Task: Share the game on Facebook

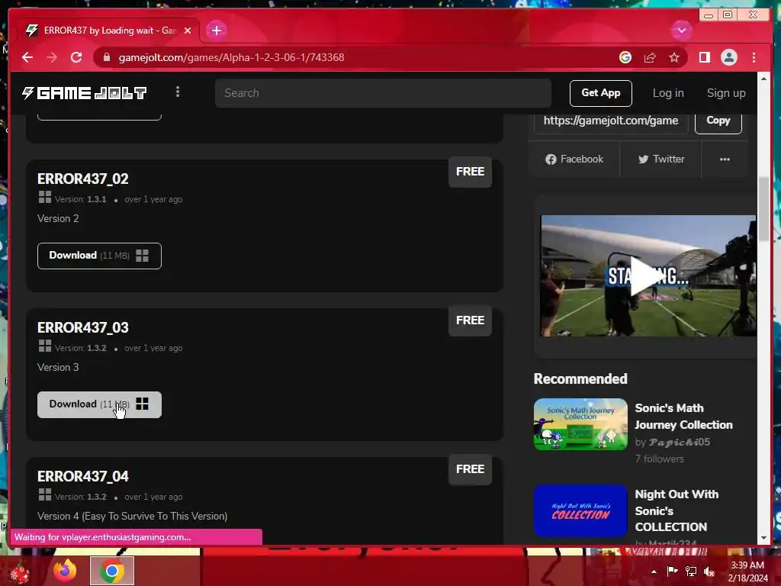Action: click(574, 159)
